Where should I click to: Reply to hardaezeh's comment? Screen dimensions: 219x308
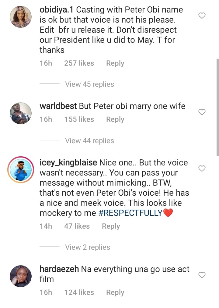click(x=115, y=292)
